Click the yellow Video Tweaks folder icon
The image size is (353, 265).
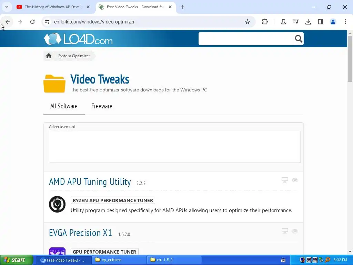(54, 84)
